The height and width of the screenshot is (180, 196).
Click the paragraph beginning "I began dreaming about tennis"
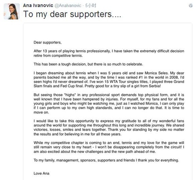click(109, 80)
